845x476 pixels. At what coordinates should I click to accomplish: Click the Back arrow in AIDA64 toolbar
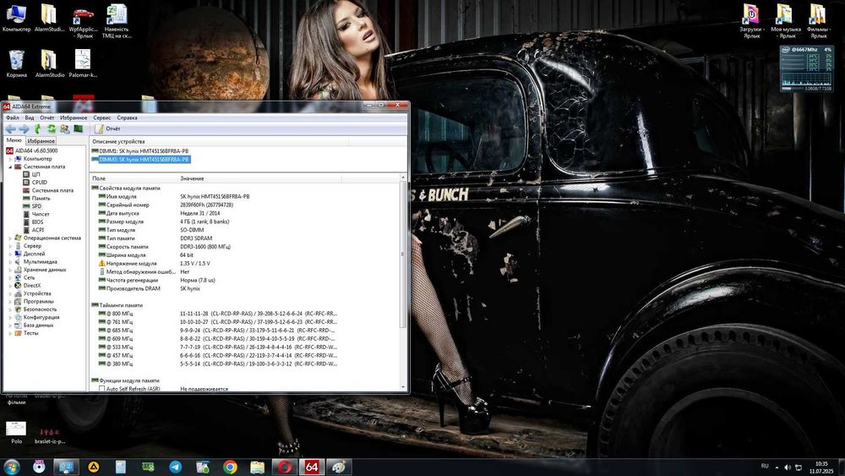(11, 129)
